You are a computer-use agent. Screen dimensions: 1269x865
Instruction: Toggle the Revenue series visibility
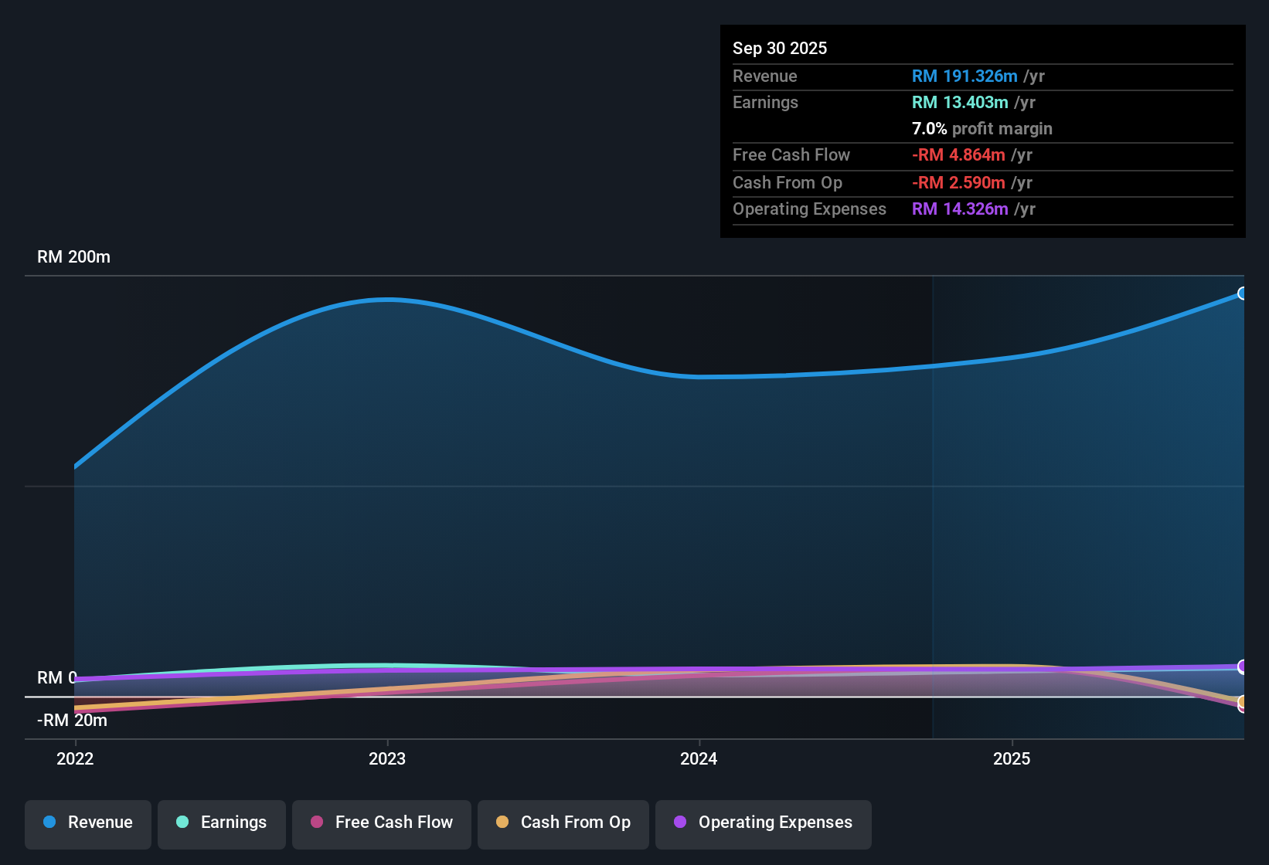[87, 824]
